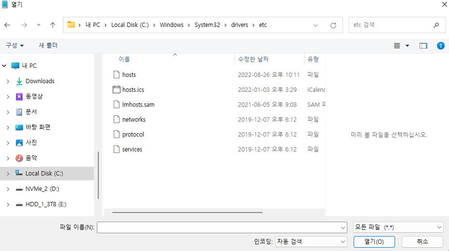Toggle the preview pane icon
This screenshot has height=251, width=449.
(x=423, y=46)
